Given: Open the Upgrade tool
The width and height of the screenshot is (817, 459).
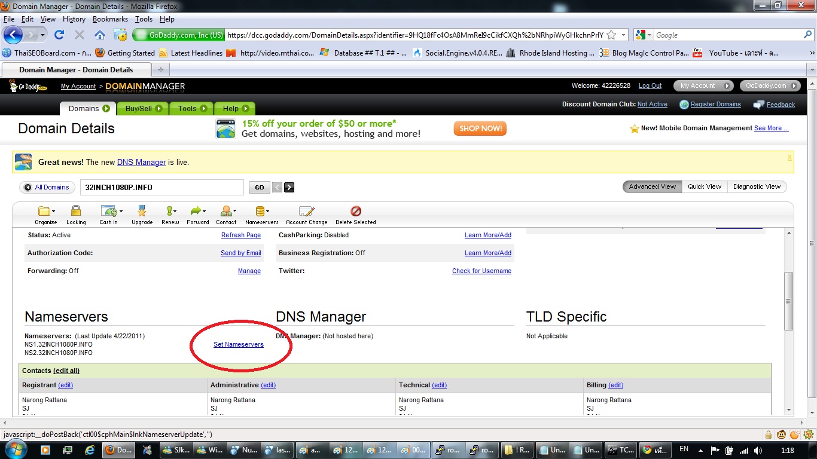Looking at the screenshot, I should point(142,215).
